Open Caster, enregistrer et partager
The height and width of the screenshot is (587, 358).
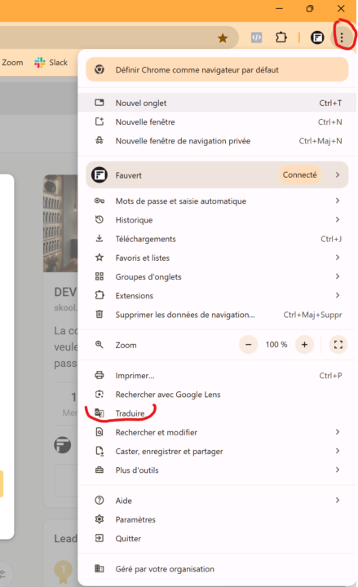(217, 452)
